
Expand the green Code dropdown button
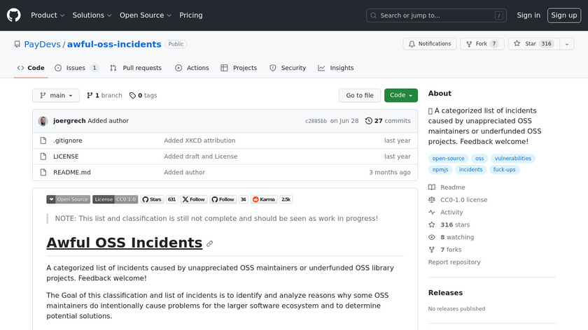(x=400, y=96)
